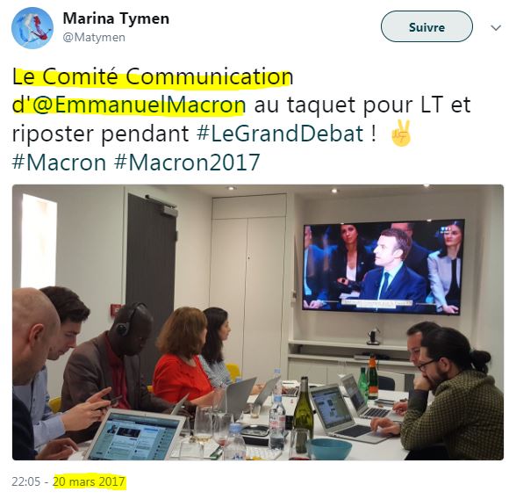
Task: Visit the @Matymen handle
Action: pos(94,38)
